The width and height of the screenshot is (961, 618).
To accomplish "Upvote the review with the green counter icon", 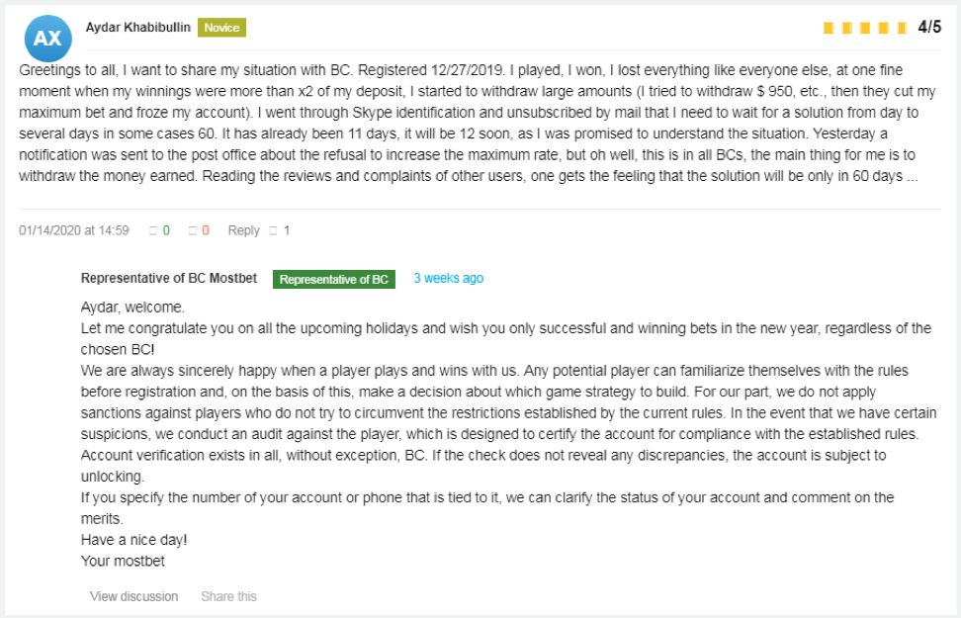I will pos(153,230).
